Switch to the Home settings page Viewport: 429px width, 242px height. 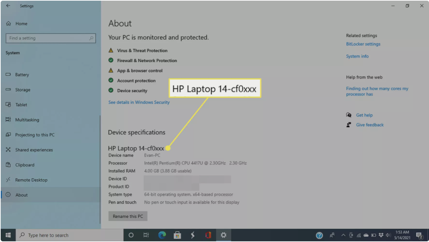tap(21, 24)
